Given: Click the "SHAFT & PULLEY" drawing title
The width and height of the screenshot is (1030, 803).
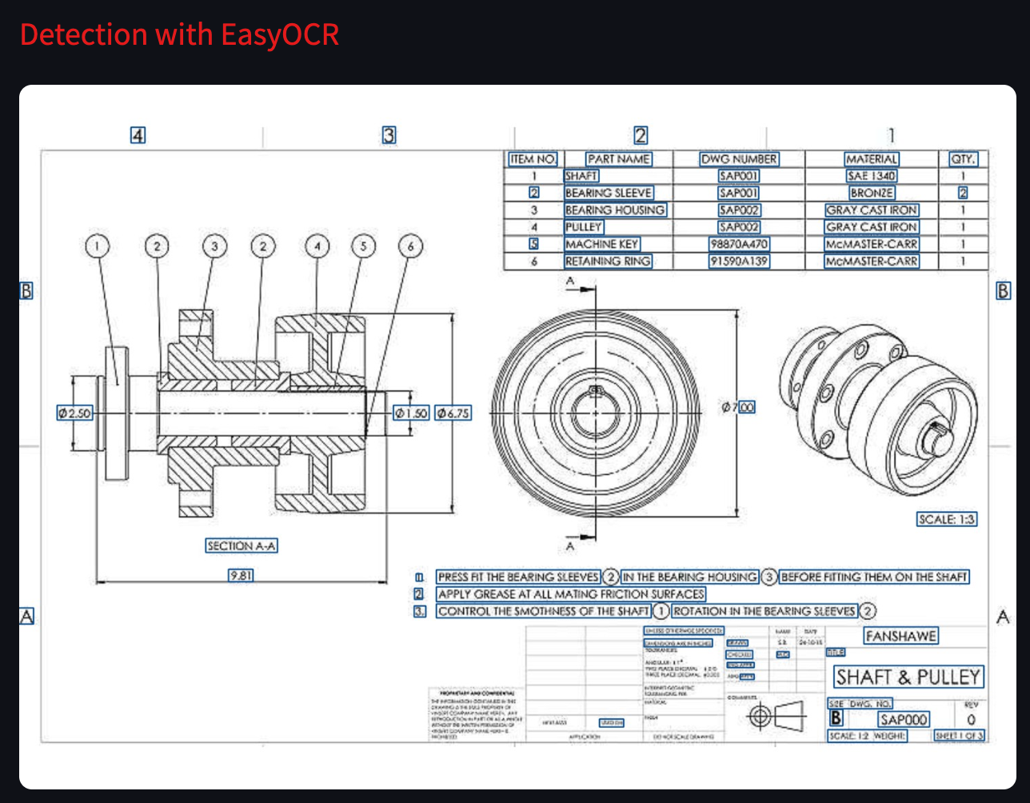Looking at the screenshot, I should point(908,677).
